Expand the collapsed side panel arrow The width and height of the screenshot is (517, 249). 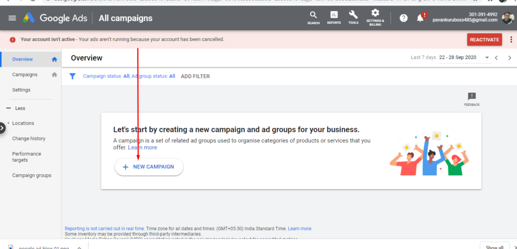pyautogui.click(x=3, y=128)
